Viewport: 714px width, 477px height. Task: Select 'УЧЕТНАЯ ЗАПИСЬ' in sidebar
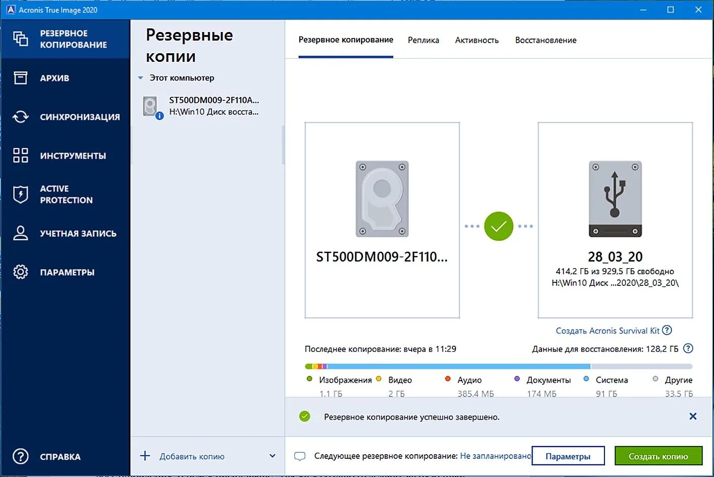(65, 233)
